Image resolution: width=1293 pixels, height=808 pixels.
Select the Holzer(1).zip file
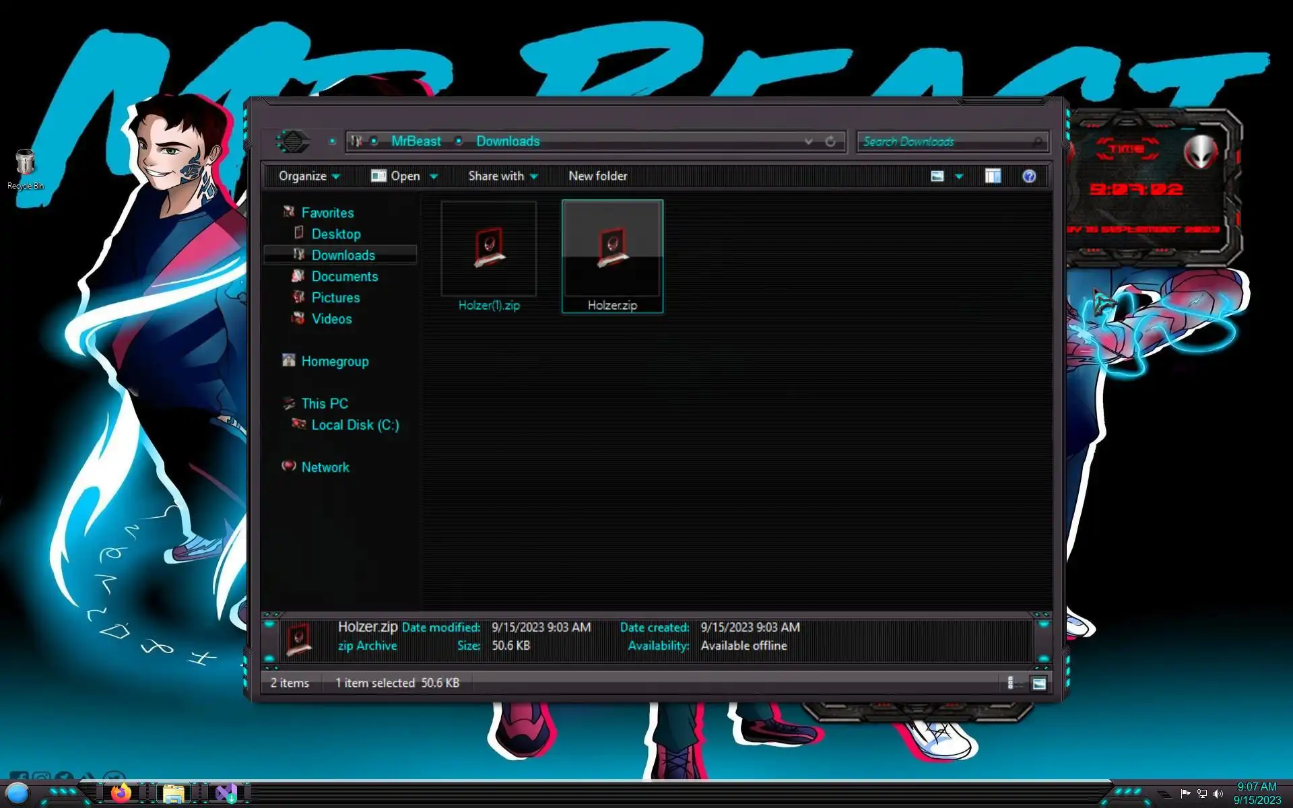(489, 257)
